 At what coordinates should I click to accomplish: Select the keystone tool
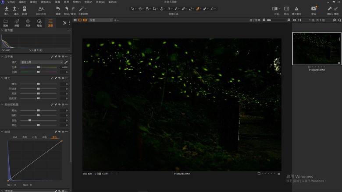(169, 9)
